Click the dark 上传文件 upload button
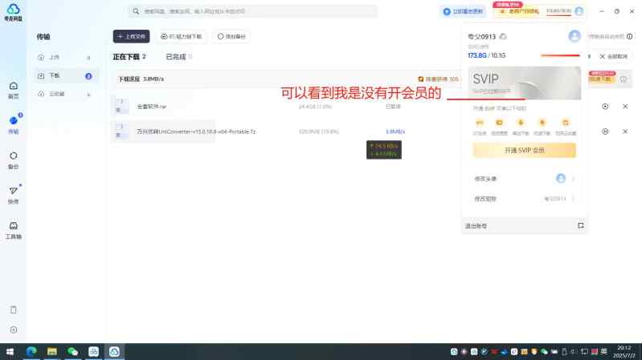Viewport: 642px width, 360px height. 132,36
